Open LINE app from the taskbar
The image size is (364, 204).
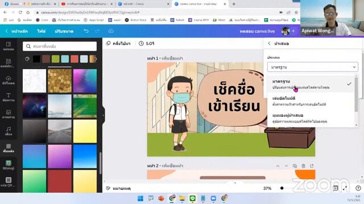192,198
